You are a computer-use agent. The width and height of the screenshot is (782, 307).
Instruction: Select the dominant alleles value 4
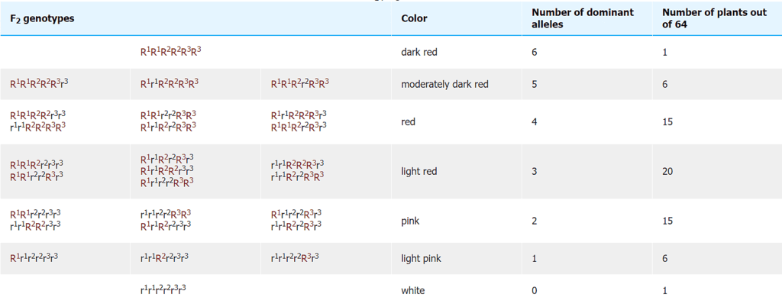coord(535,121)
